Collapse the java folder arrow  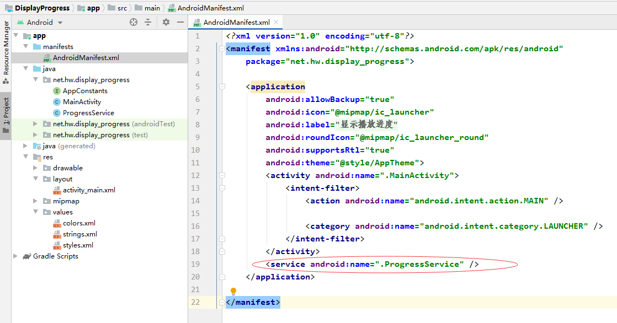point(26,69)
